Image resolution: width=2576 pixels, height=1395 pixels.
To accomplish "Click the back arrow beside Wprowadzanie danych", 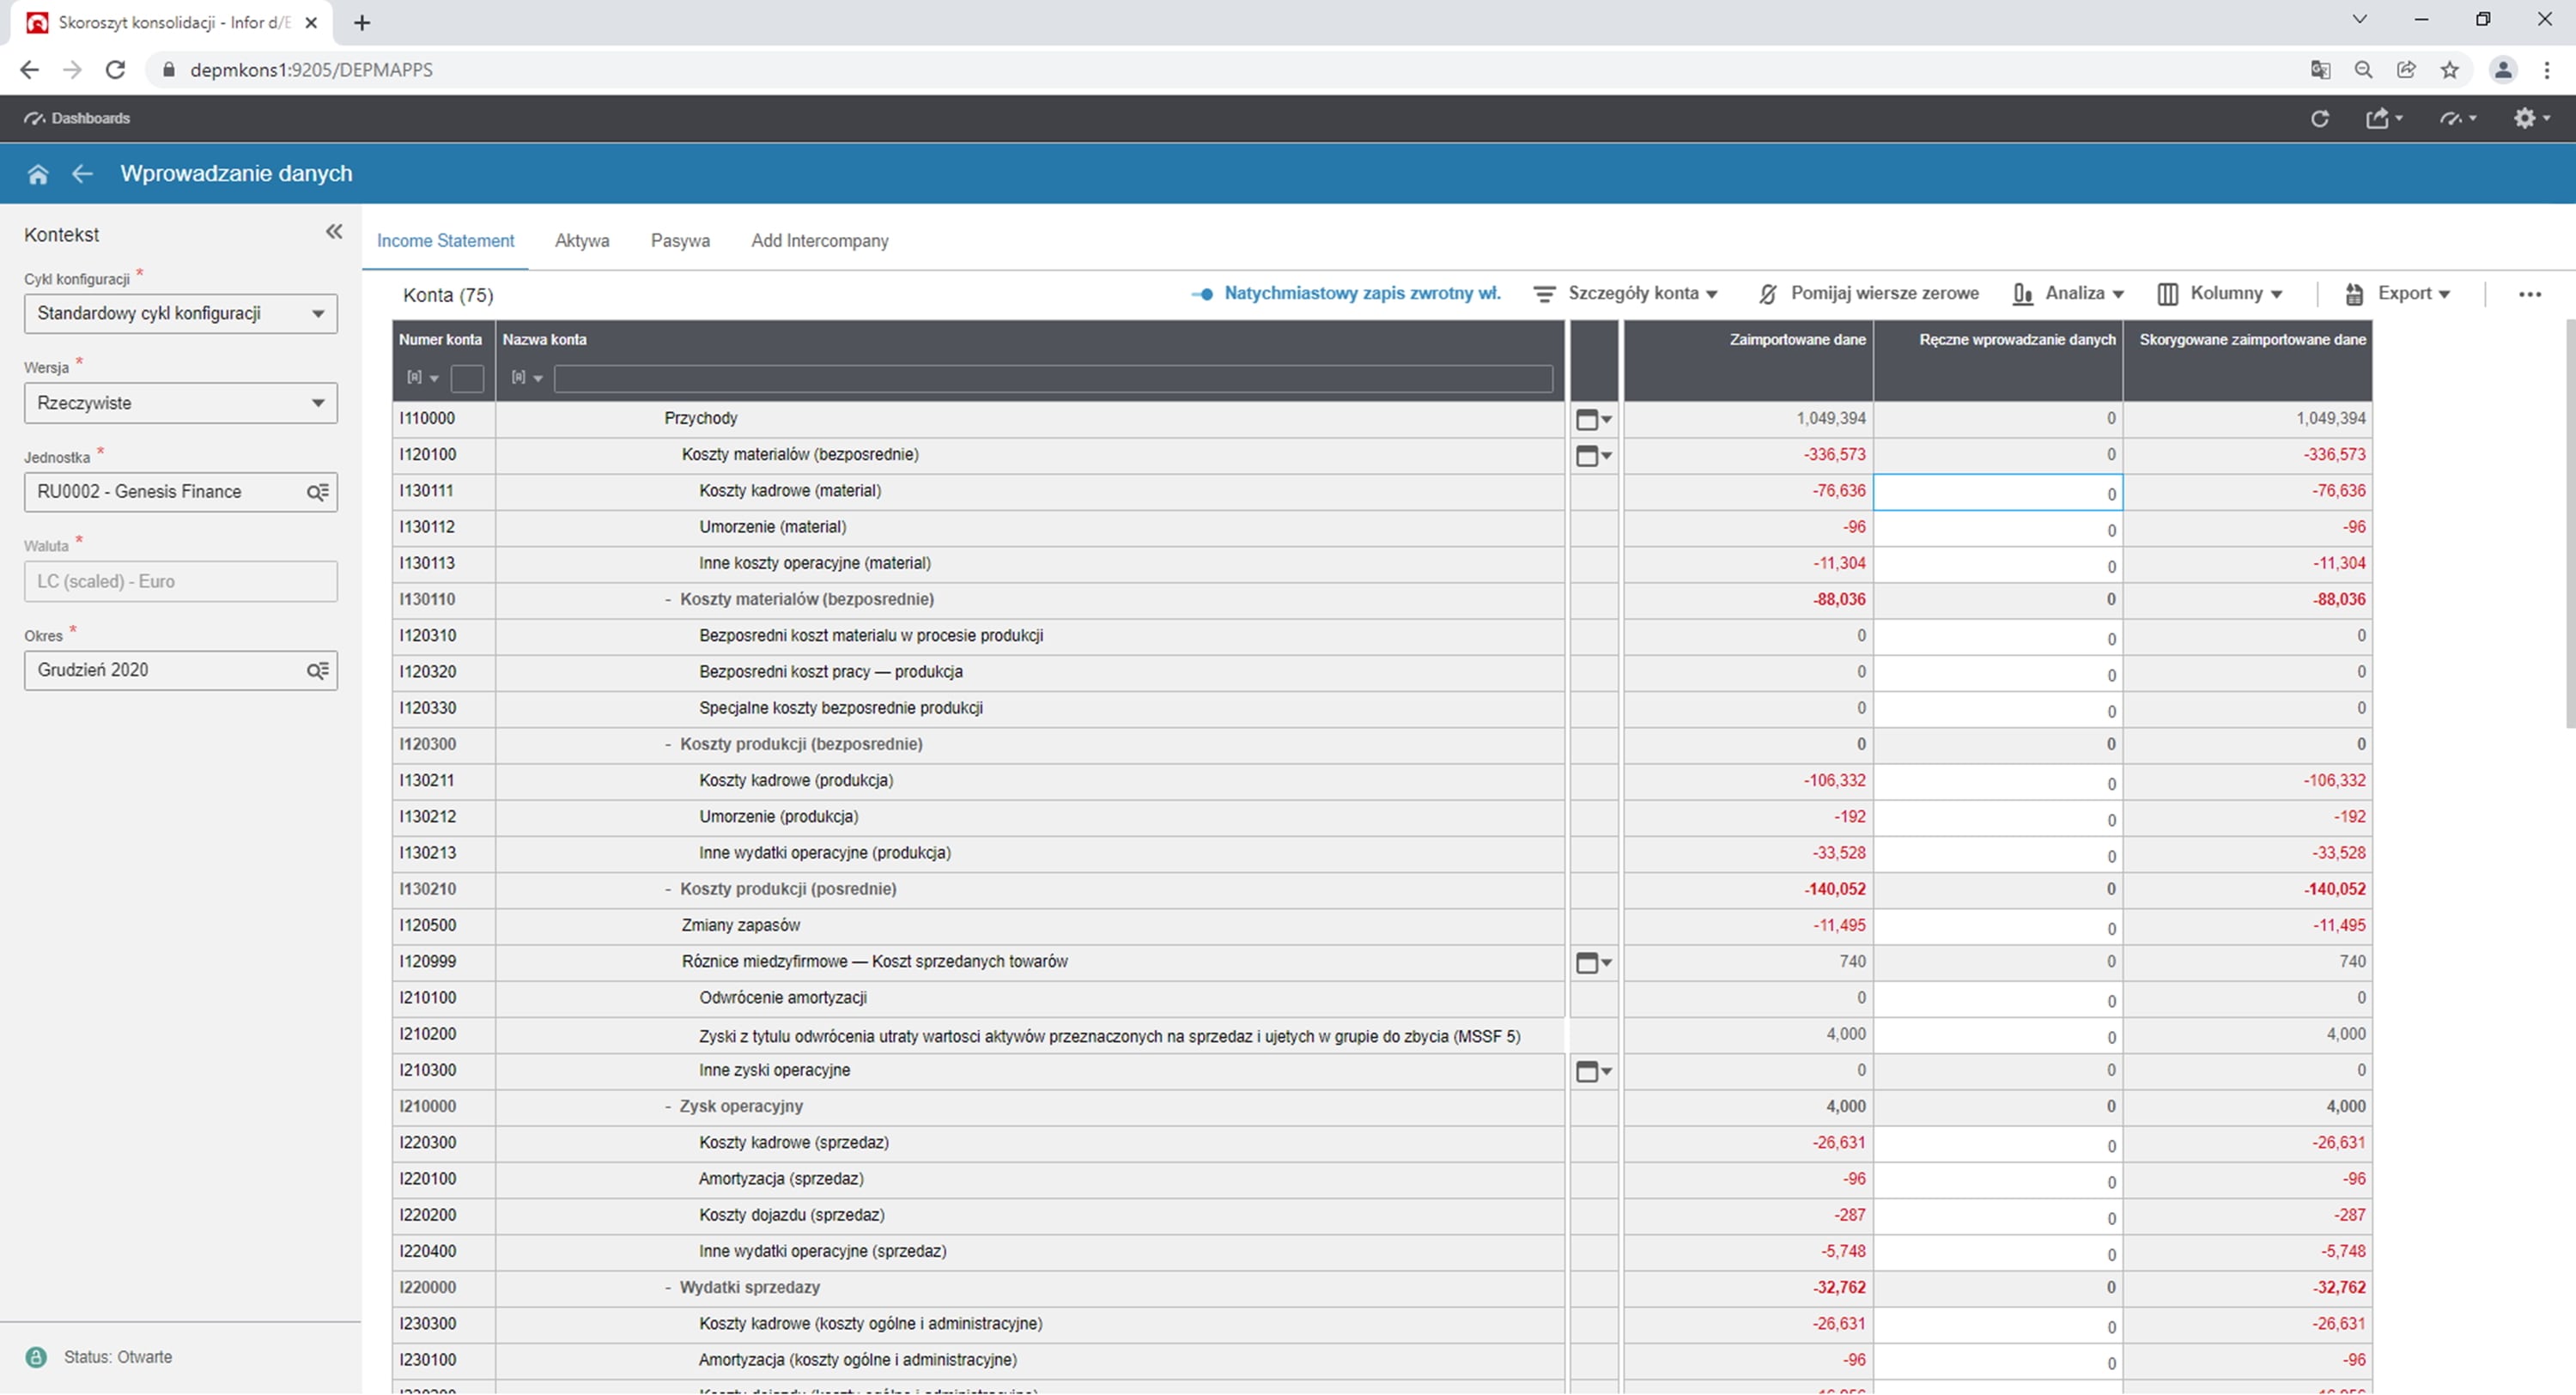I will 82,174.
